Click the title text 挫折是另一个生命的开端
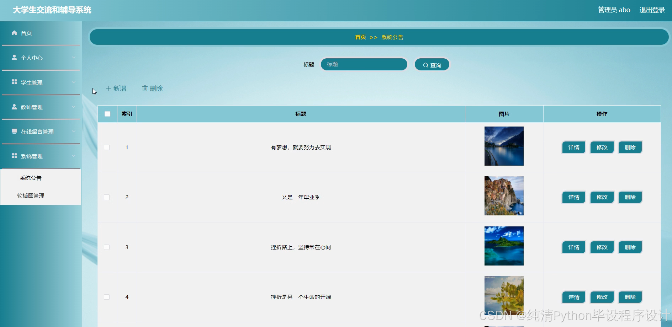Image resolution: width=672 pixels, height=327 pixels. [301, 297]
